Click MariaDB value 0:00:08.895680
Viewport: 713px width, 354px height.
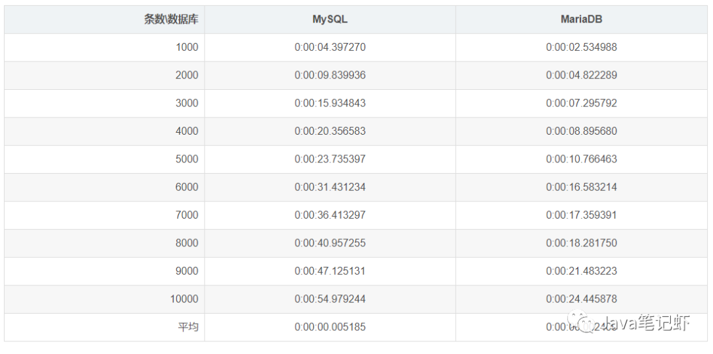click(x=581, y=131)
